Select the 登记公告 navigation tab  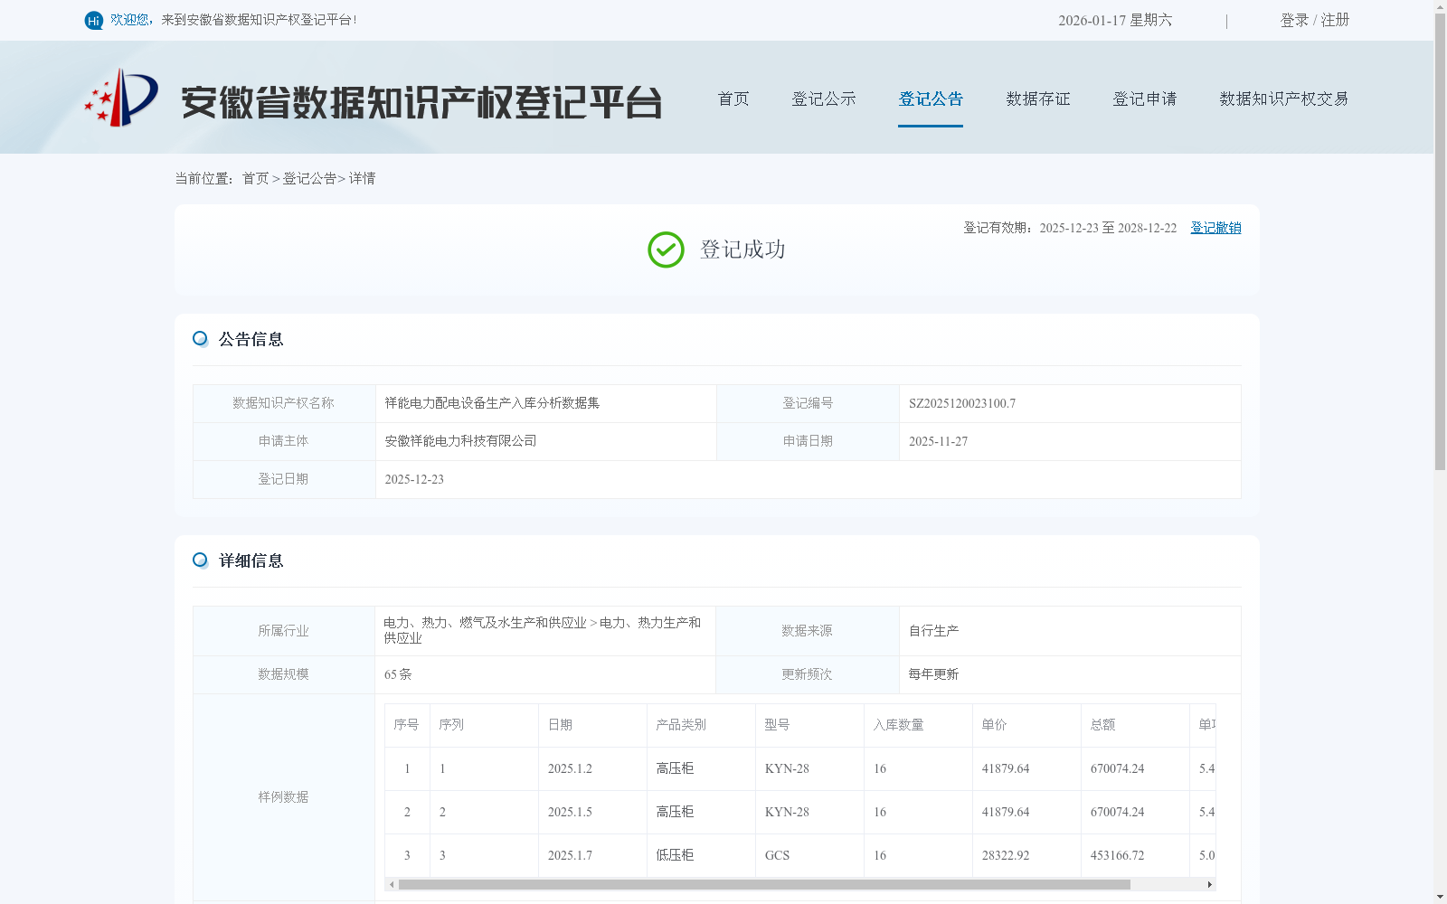931,99
